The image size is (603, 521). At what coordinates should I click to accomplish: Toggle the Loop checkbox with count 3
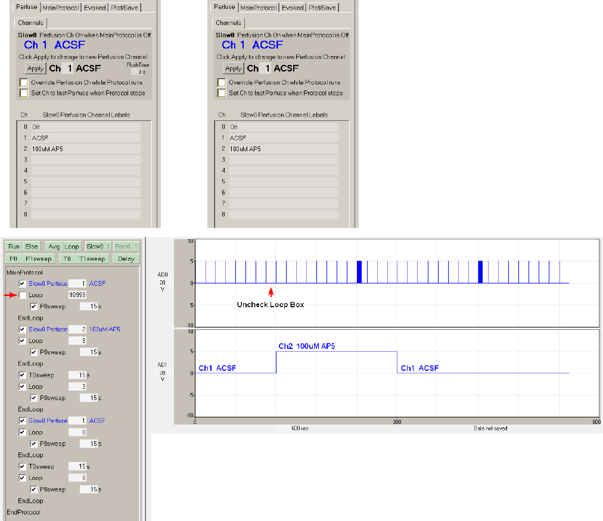tap(23, 386)
